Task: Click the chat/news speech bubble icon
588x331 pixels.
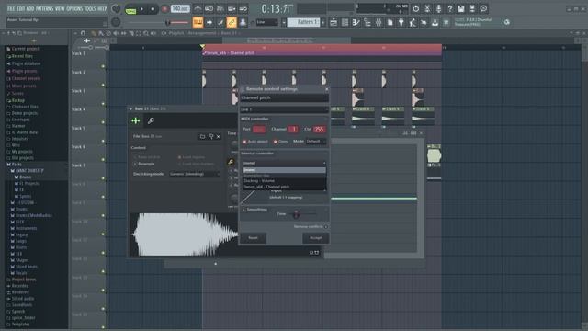Action: pos(483,8)
